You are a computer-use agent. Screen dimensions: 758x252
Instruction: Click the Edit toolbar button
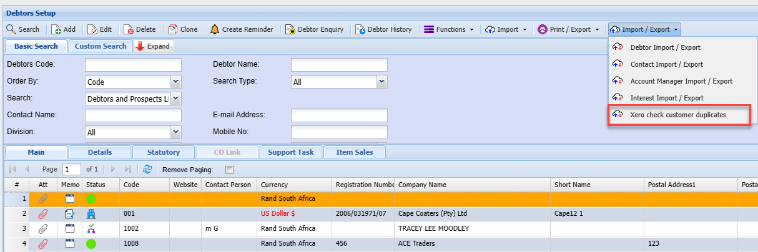pyautogui.click(x=99, y=29)
